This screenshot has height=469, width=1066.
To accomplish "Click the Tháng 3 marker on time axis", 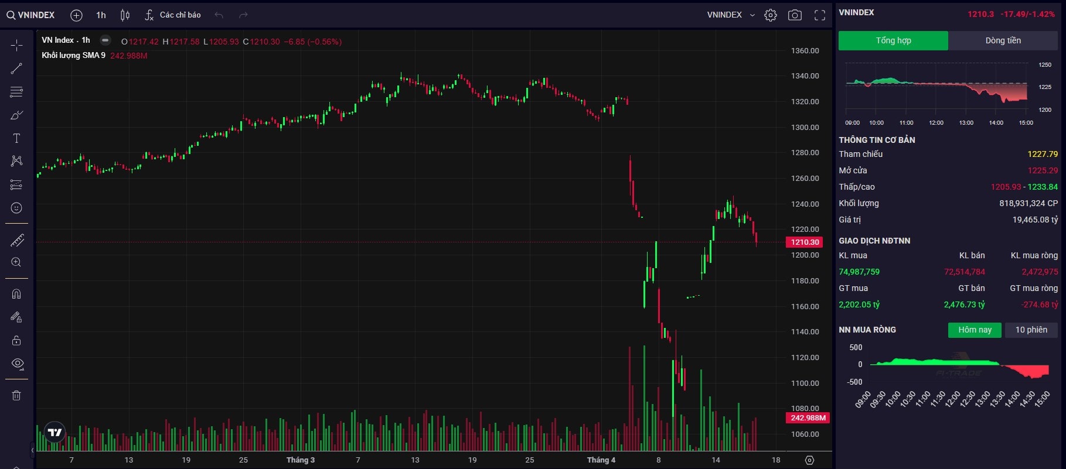I will click(301, 460).
